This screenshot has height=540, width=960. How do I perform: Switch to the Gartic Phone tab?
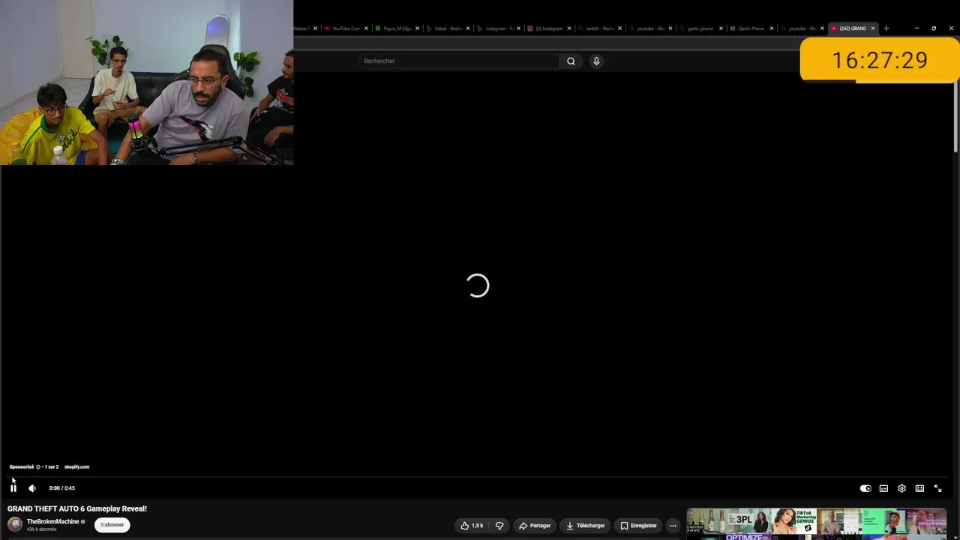tap(750, 28)
